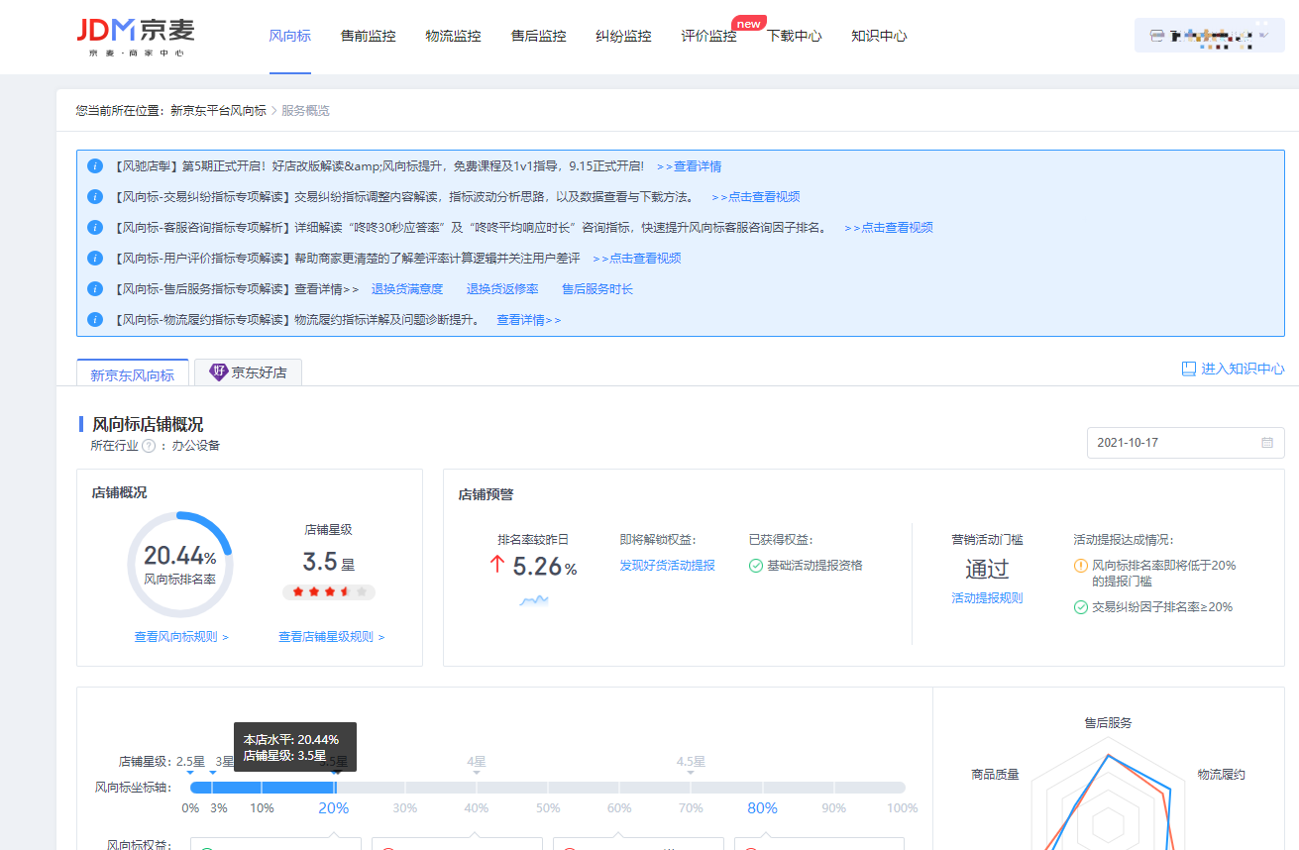This screenshot has width=1299, height=850.
Task: Click green check icon beside 基础活动提报资格
Action: pyautogui.click(x=756, y=566)
